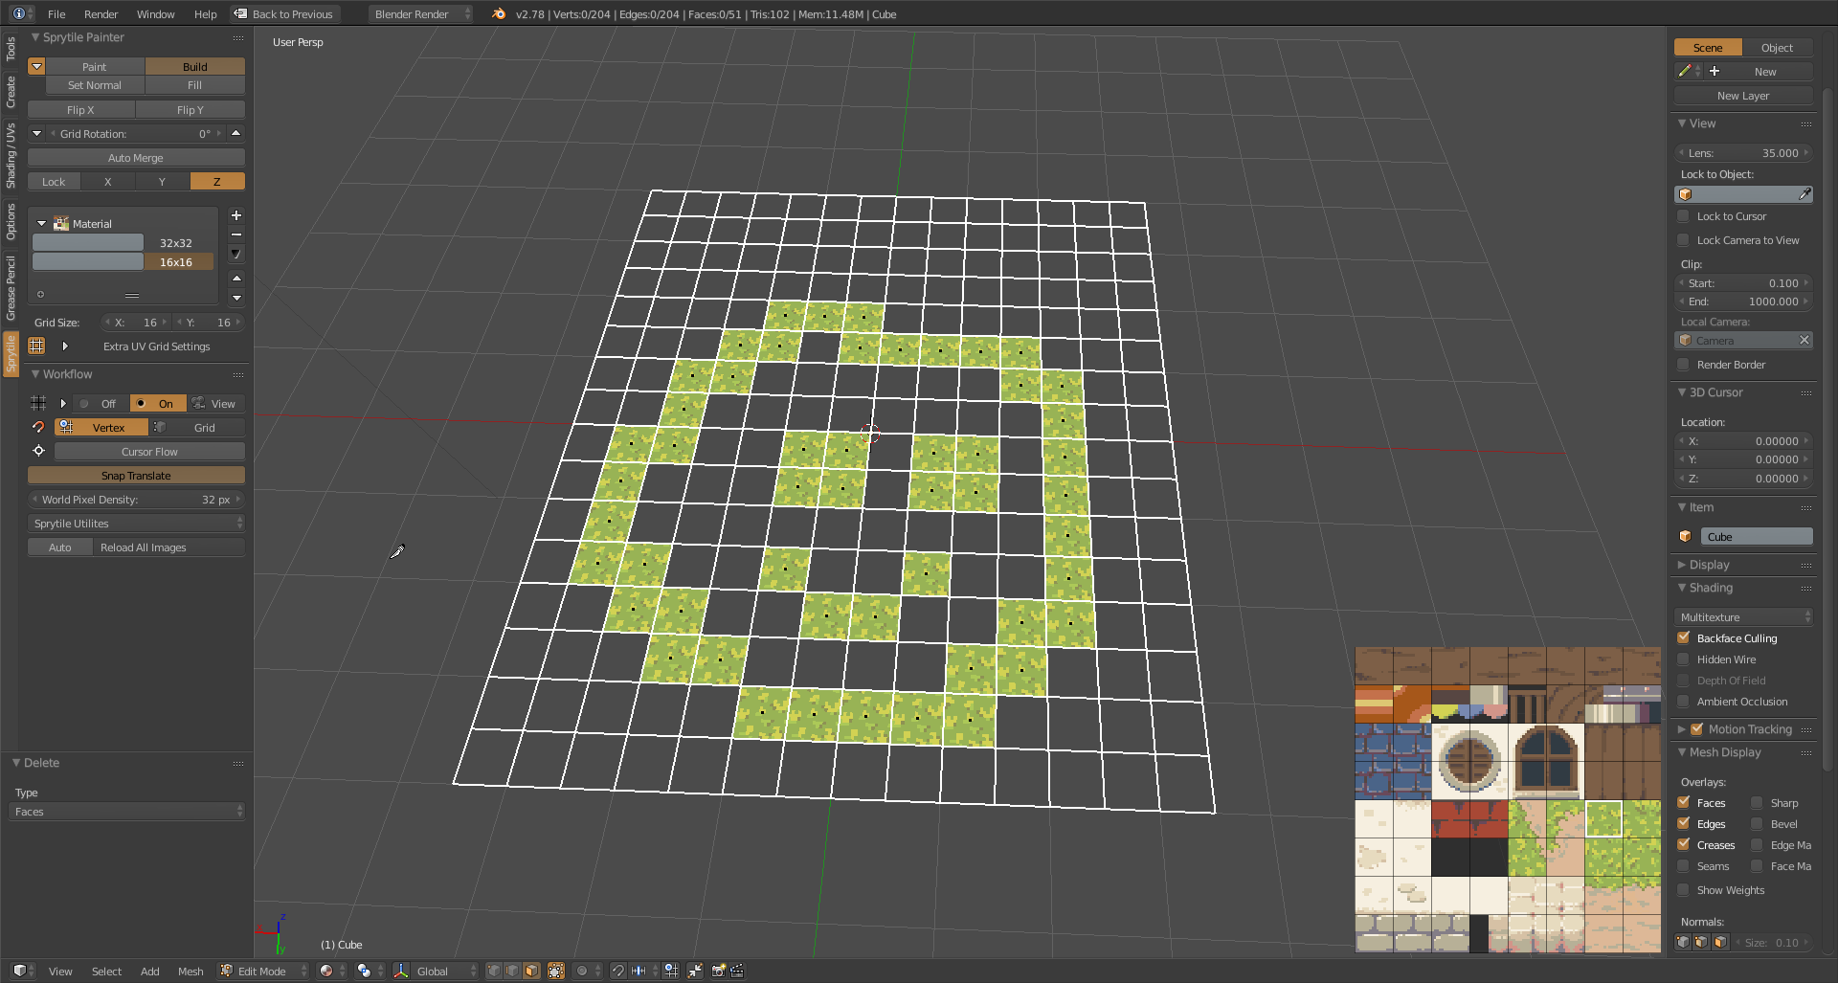The height and width of the screenshot is (983, 1838).
Task: Open the Multitexture shading dropdown
Action: [x=1744, y=616]
